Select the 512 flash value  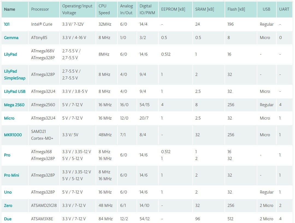pyautogui.click(x=230, y=219)
